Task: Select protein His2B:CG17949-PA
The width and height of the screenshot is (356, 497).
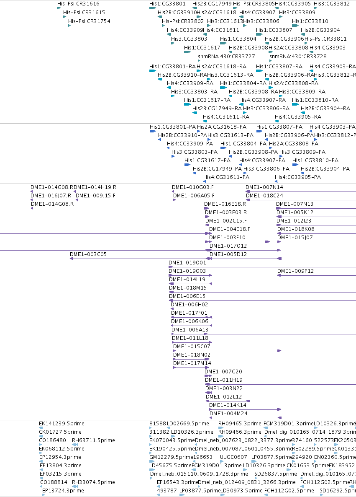Action: 217,169
